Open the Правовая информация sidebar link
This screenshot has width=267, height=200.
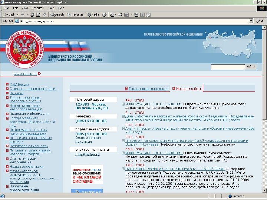click(x=29, y=114)
